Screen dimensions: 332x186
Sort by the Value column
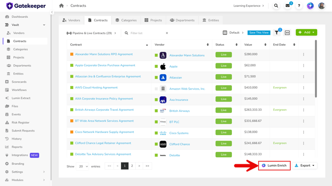265,45
